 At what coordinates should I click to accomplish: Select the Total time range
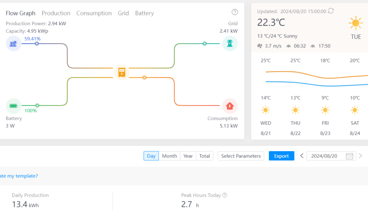[x=204, y=156]
